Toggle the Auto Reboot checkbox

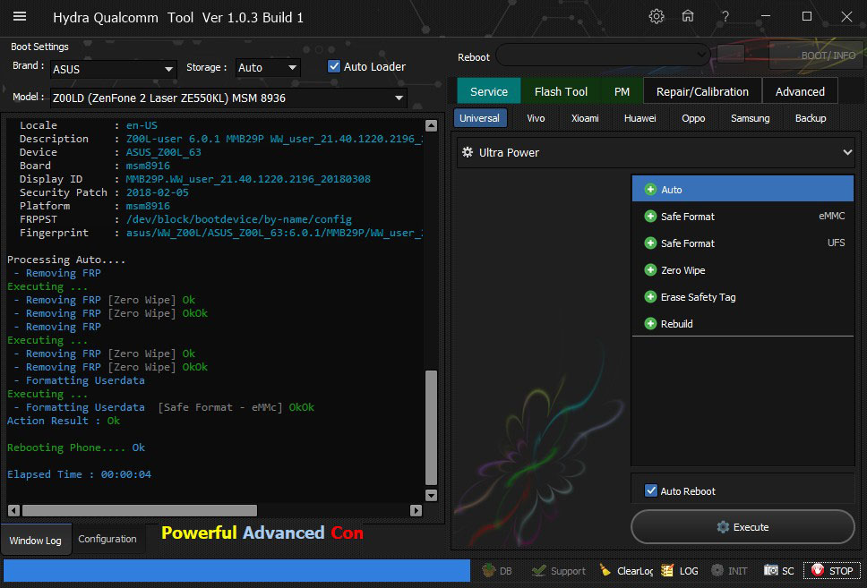point(651,490)
